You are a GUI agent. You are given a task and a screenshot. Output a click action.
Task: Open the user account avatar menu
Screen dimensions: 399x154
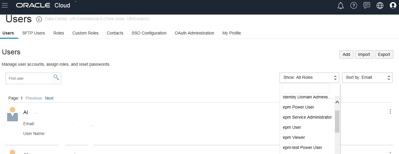(393, 5)
